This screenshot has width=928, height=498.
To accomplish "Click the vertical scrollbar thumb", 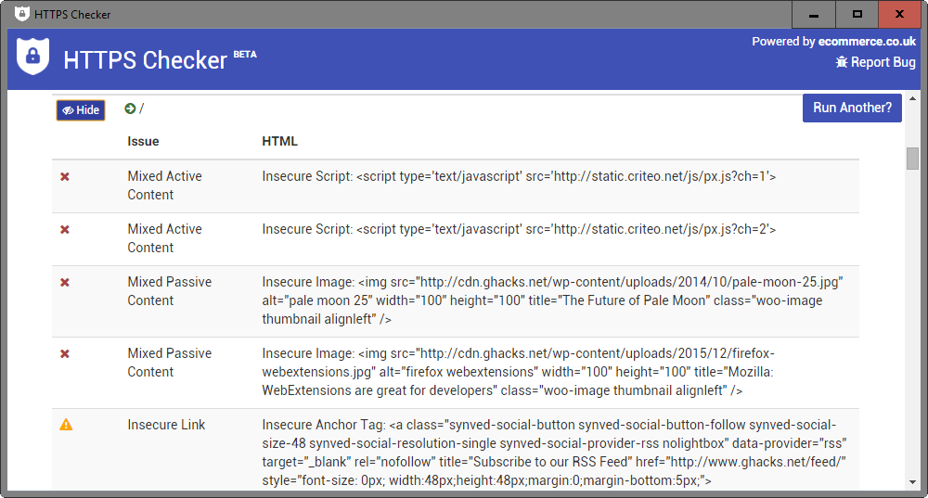I will pyautogui.click(x=912, y=159).
